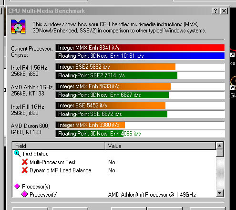236x210 pixels.
Task: Click the "Intel P4 1.5GHz, 256kB, i850" label
Action: (30, 71)
